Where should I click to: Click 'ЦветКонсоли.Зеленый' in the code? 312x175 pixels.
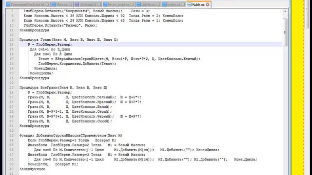click(x=93, y=97)
